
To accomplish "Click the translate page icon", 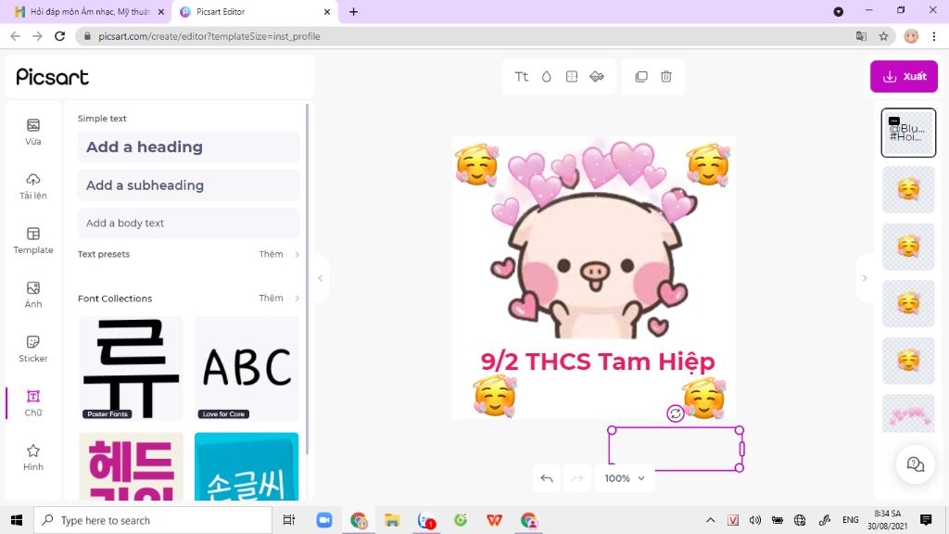I will [x=861, y=36].
